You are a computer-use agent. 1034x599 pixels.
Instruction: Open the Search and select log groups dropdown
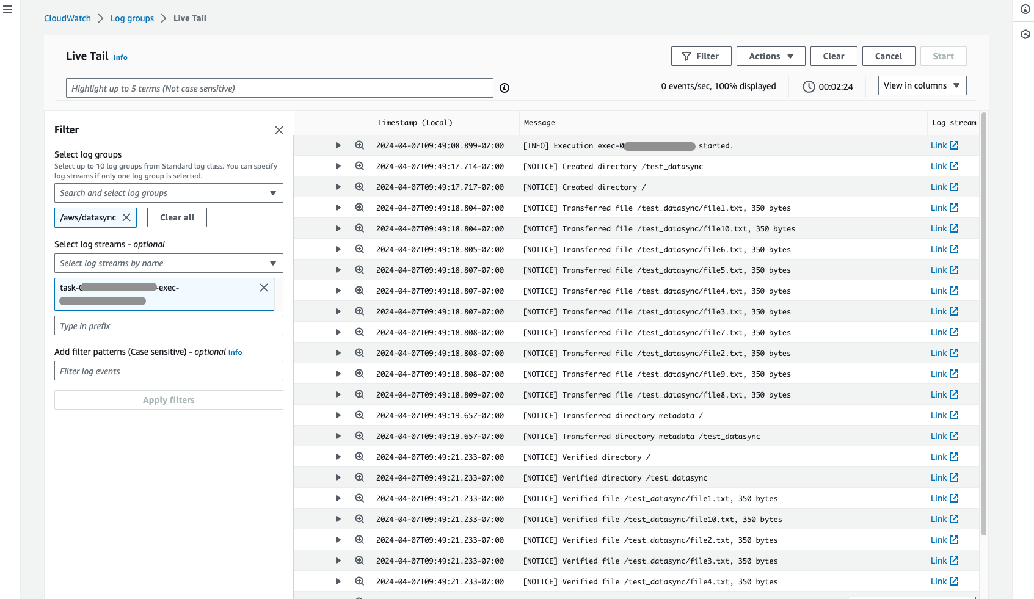(169, 193)
